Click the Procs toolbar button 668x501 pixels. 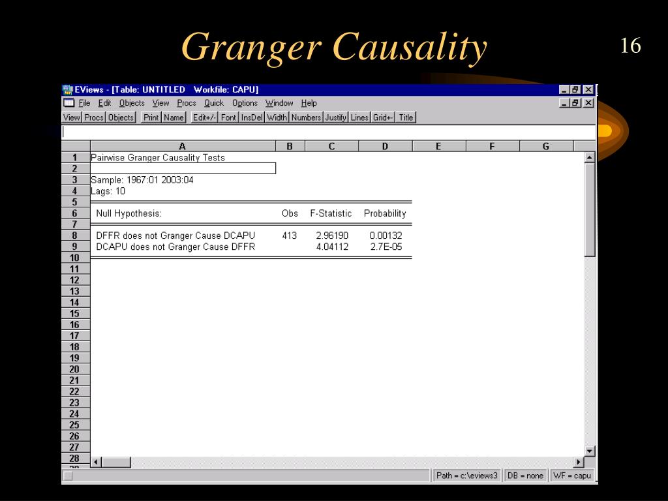click(94, 117)
